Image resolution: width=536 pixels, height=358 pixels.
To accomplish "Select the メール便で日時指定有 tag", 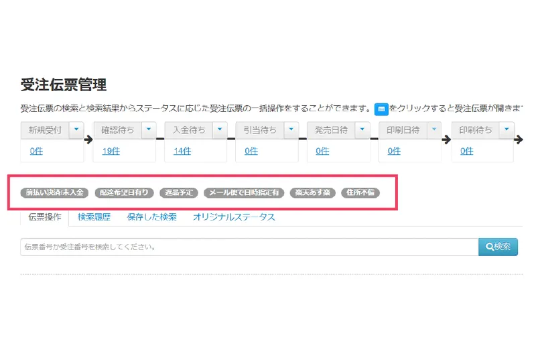I will point(244,193).
